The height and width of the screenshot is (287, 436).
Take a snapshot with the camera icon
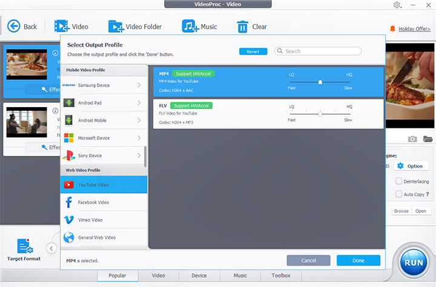click(412, 139)
